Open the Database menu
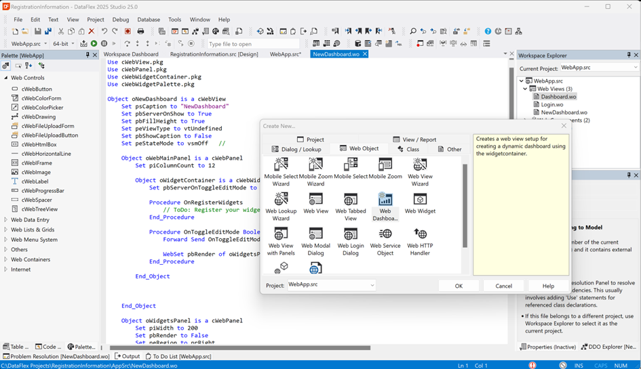 click(x=149, y=20)
